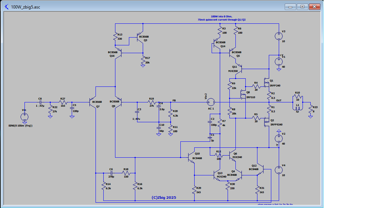Select the R18 150 resistor symbol
This screenshot has height=208, width=381.
tap(126, 173)
